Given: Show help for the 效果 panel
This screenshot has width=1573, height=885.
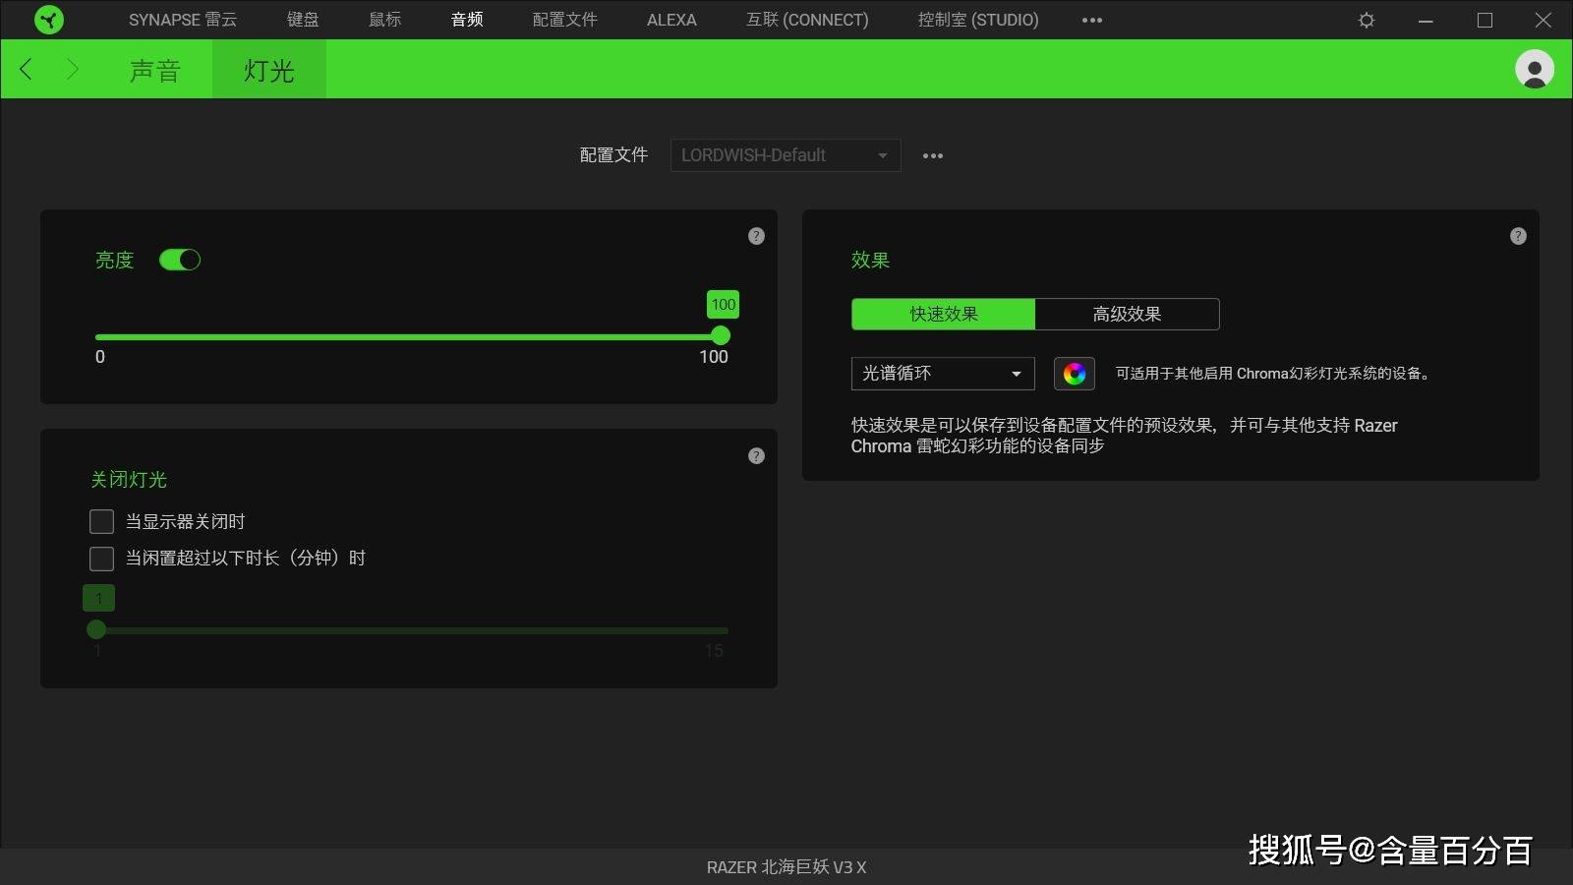Looking at the screenshot, I should tap(1518, 236).
